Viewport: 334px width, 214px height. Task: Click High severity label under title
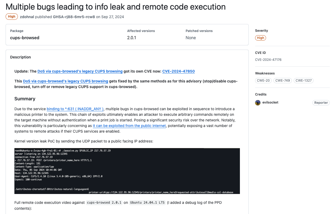pos(12,17)
